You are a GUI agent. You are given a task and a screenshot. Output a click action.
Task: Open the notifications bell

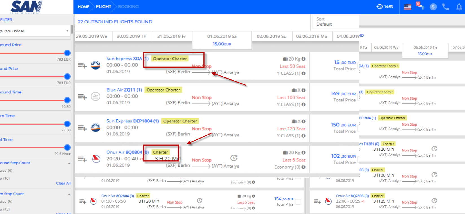pyautogui.click(x=459, y=7)
